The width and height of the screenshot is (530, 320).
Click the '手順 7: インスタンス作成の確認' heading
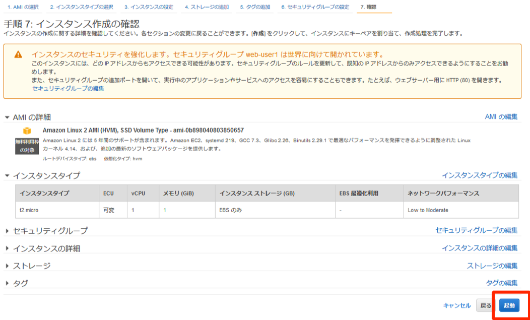pyautogui.click(x=72, y=24)
